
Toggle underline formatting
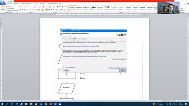tap(25, 10)
